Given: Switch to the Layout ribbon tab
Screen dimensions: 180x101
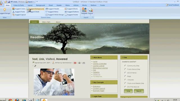Looking at the screenshot, I should (30, 5).
